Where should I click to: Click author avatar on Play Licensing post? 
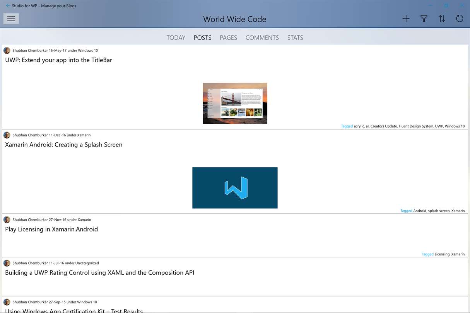click(x=7, y=220)
